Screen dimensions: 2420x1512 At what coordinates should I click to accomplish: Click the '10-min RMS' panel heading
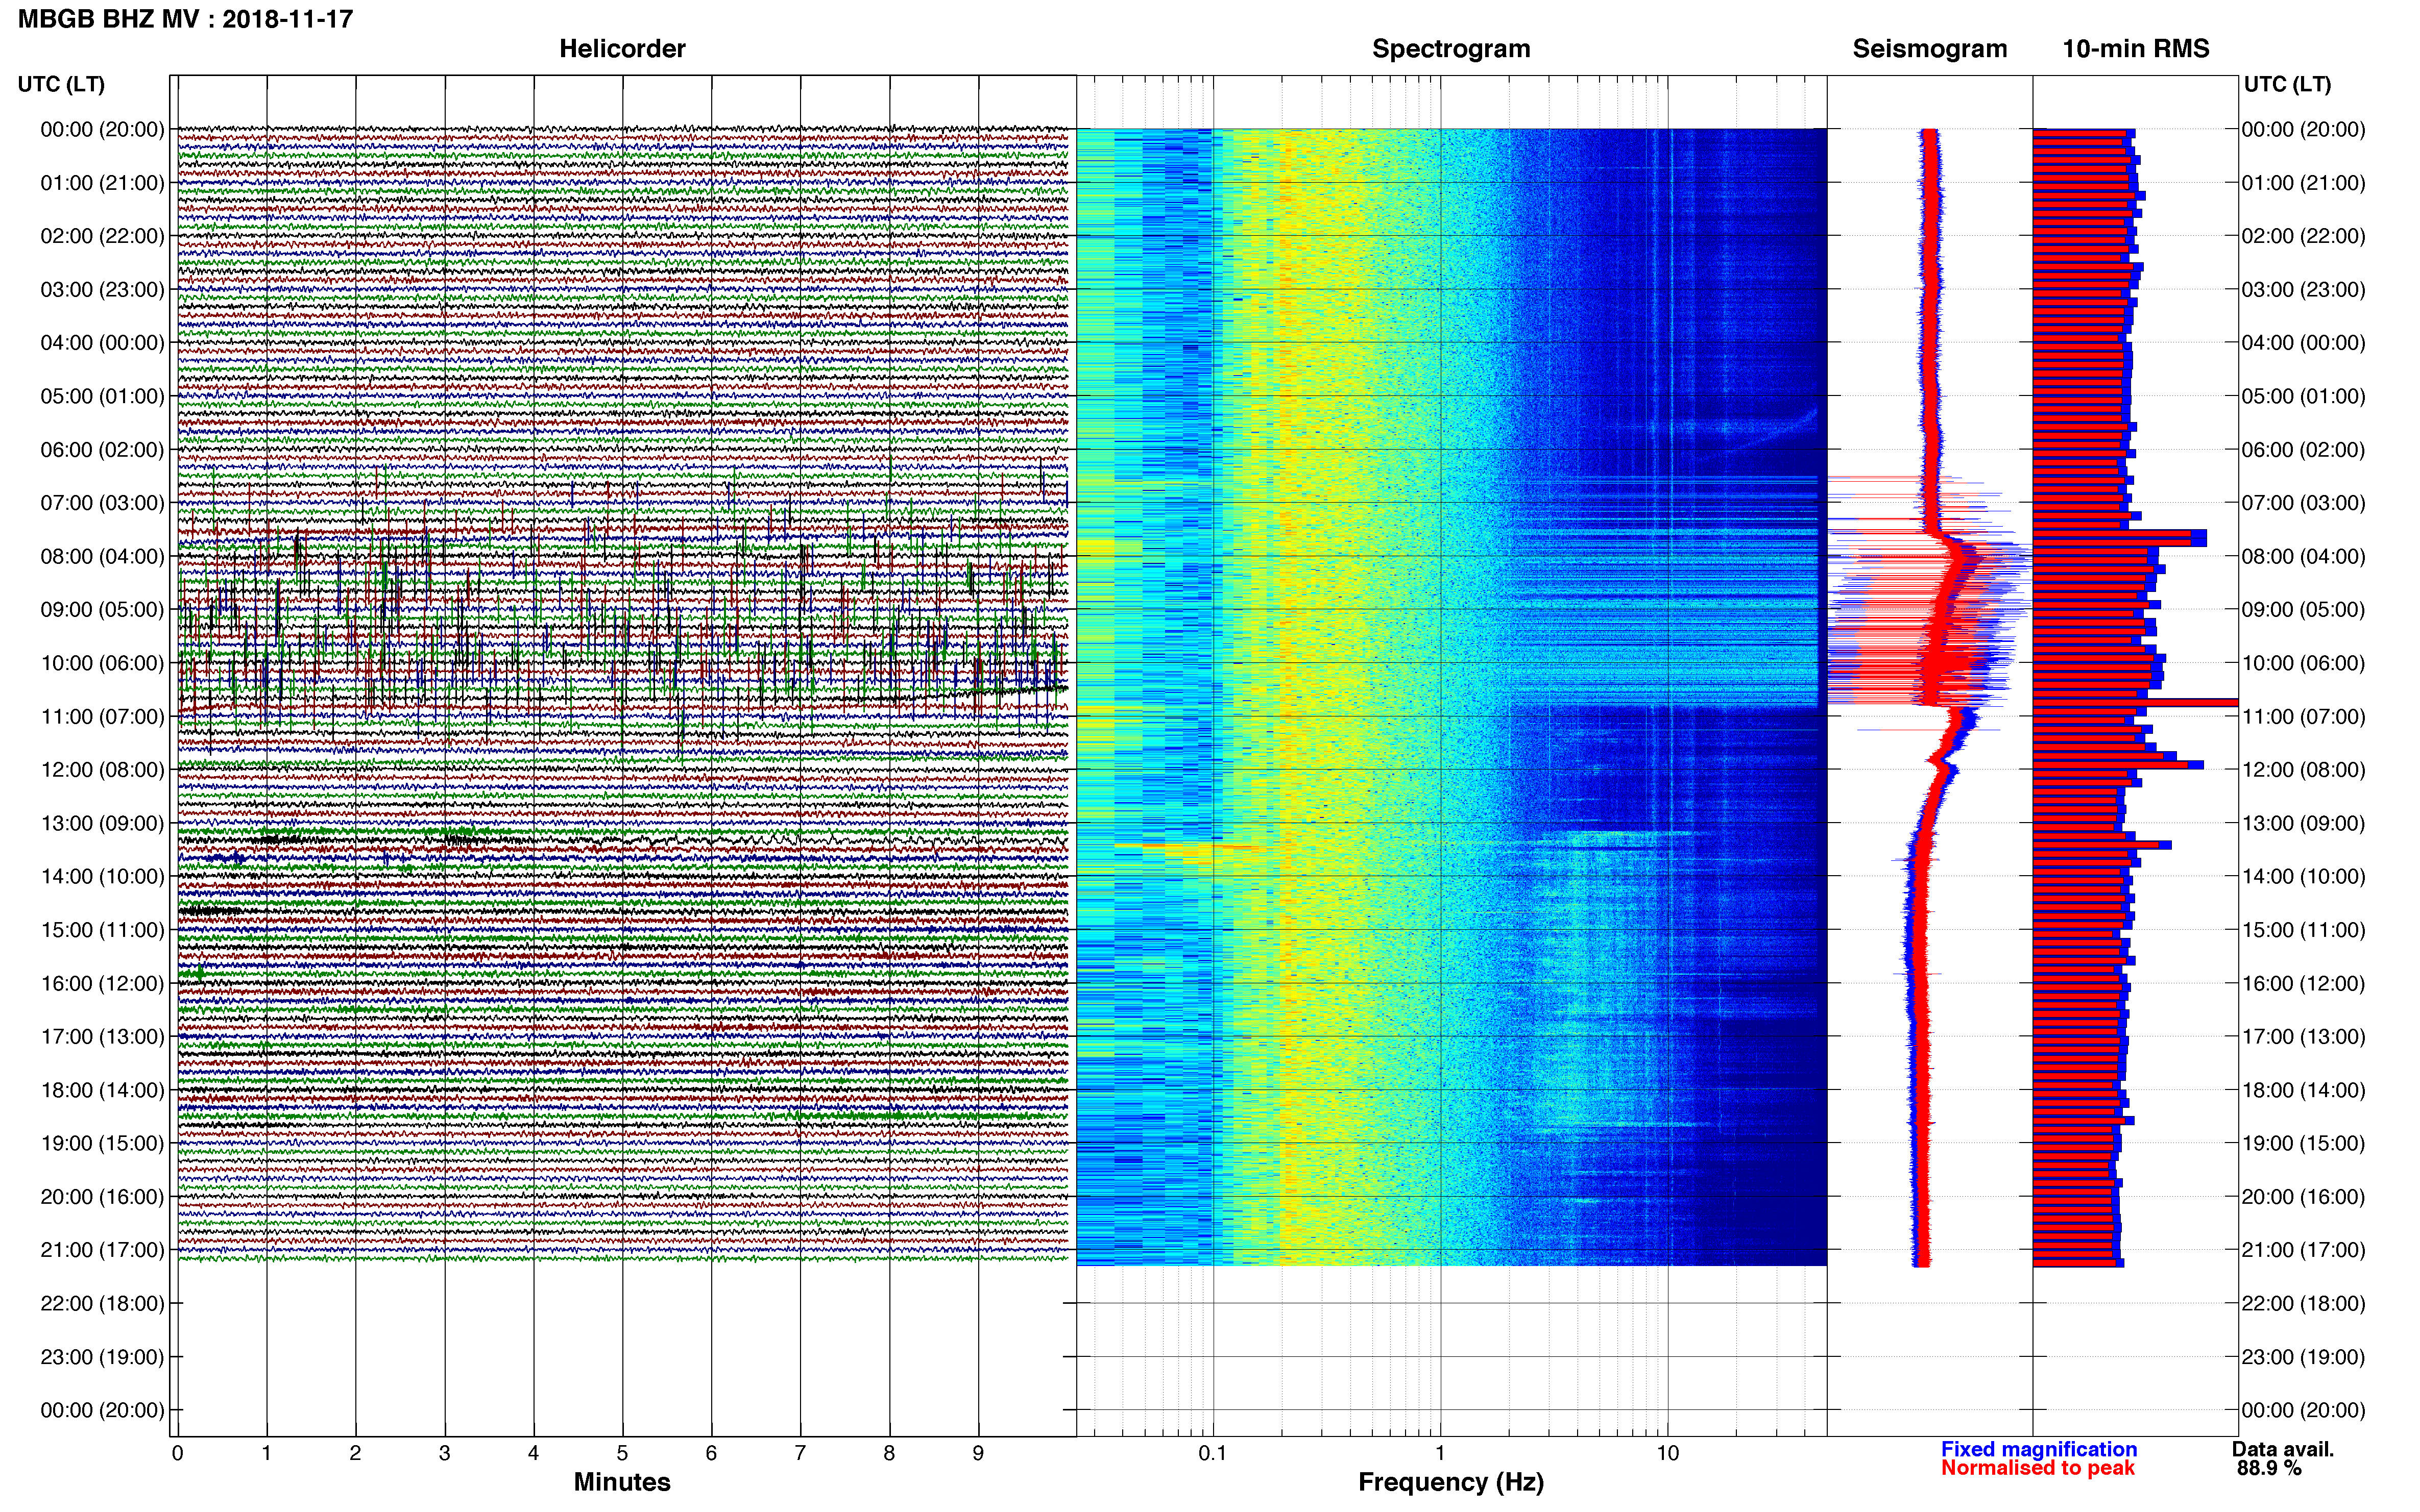2136,49
